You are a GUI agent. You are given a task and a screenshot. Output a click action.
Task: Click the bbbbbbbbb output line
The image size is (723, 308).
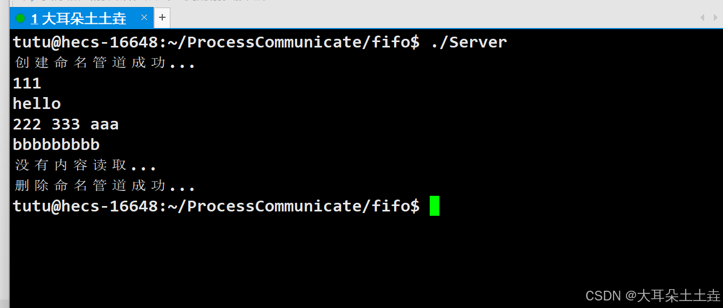tap(56, 145)
